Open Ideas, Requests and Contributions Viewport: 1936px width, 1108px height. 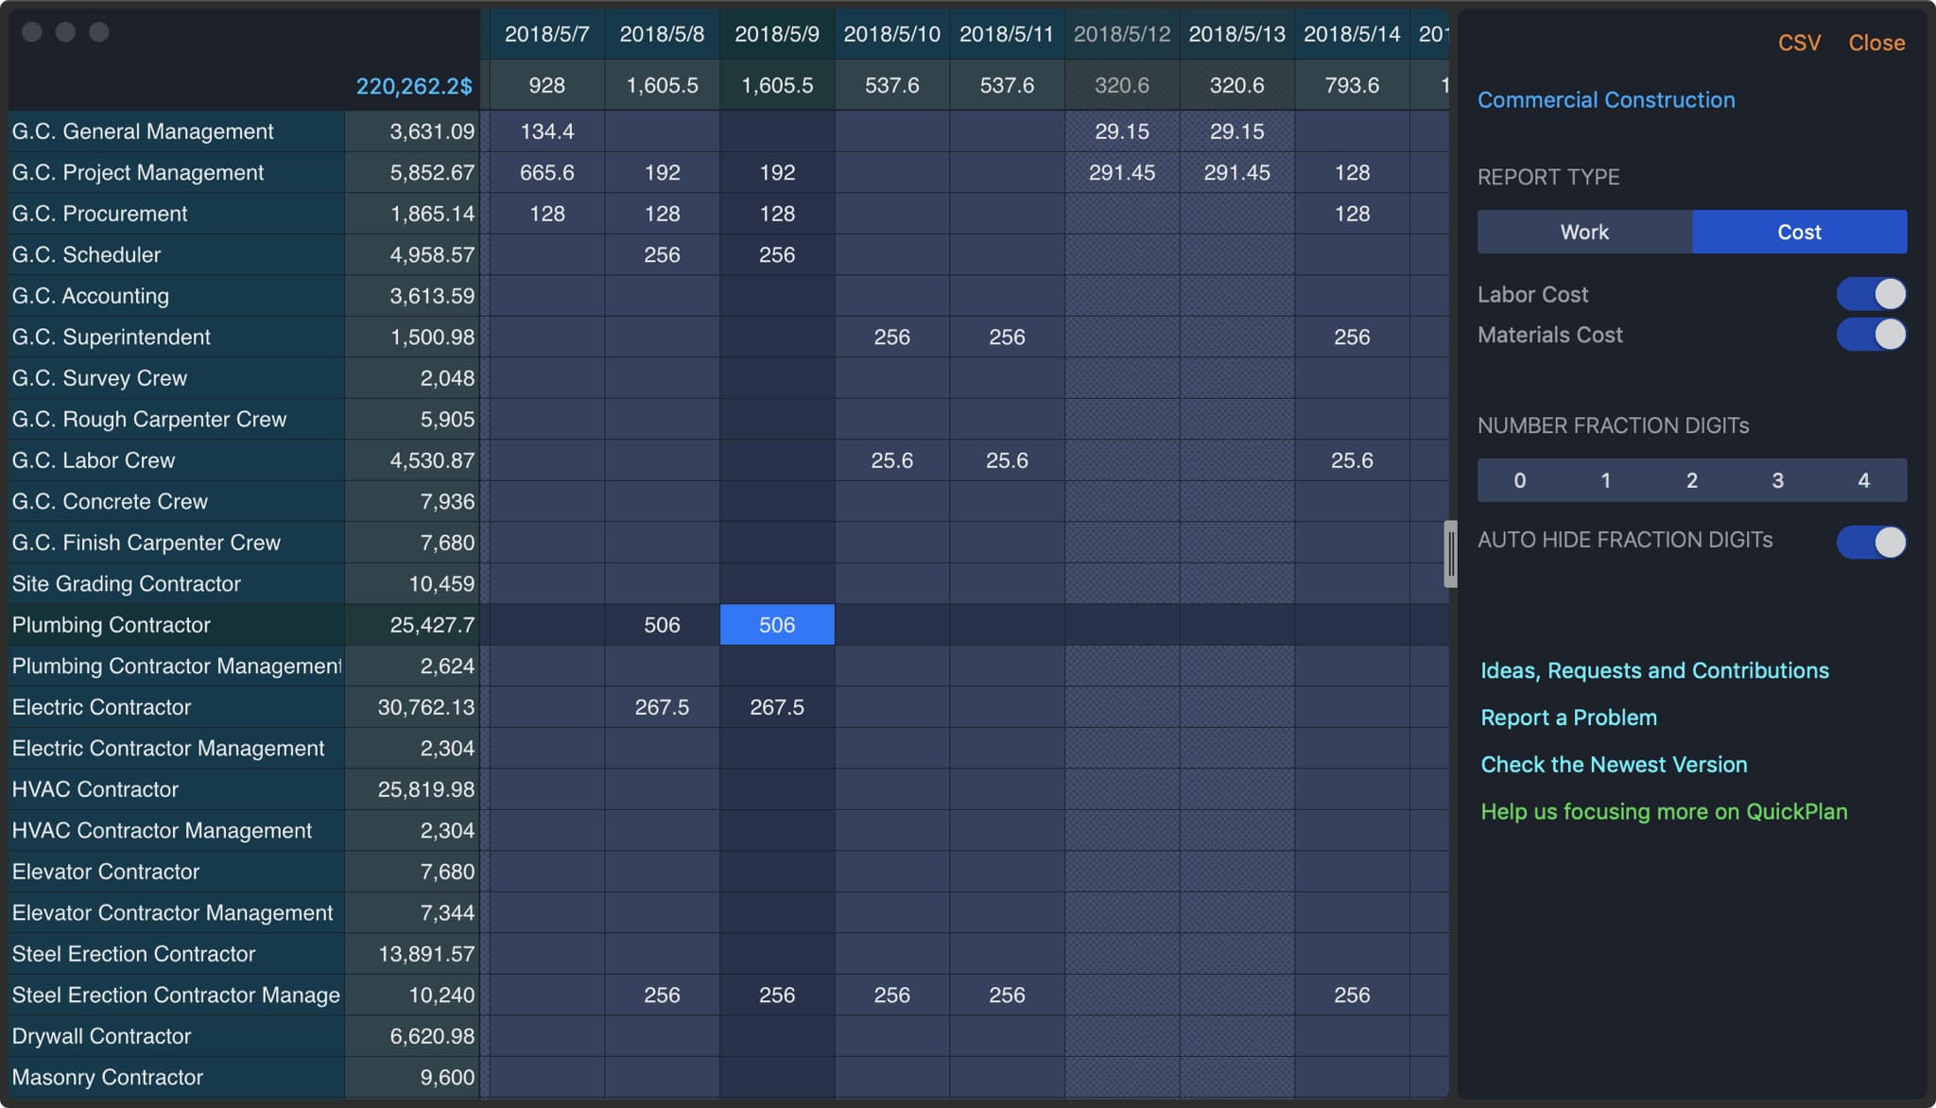(1654, 670)
